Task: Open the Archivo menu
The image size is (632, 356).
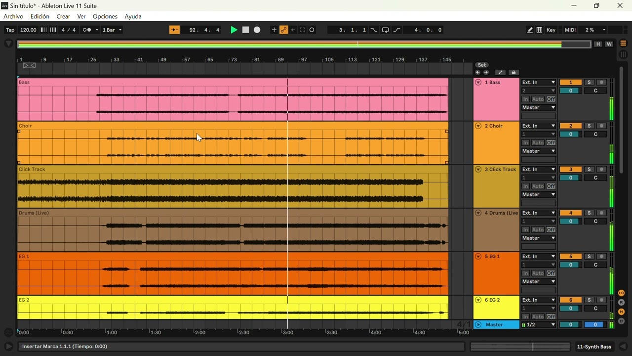Action: 13,16
